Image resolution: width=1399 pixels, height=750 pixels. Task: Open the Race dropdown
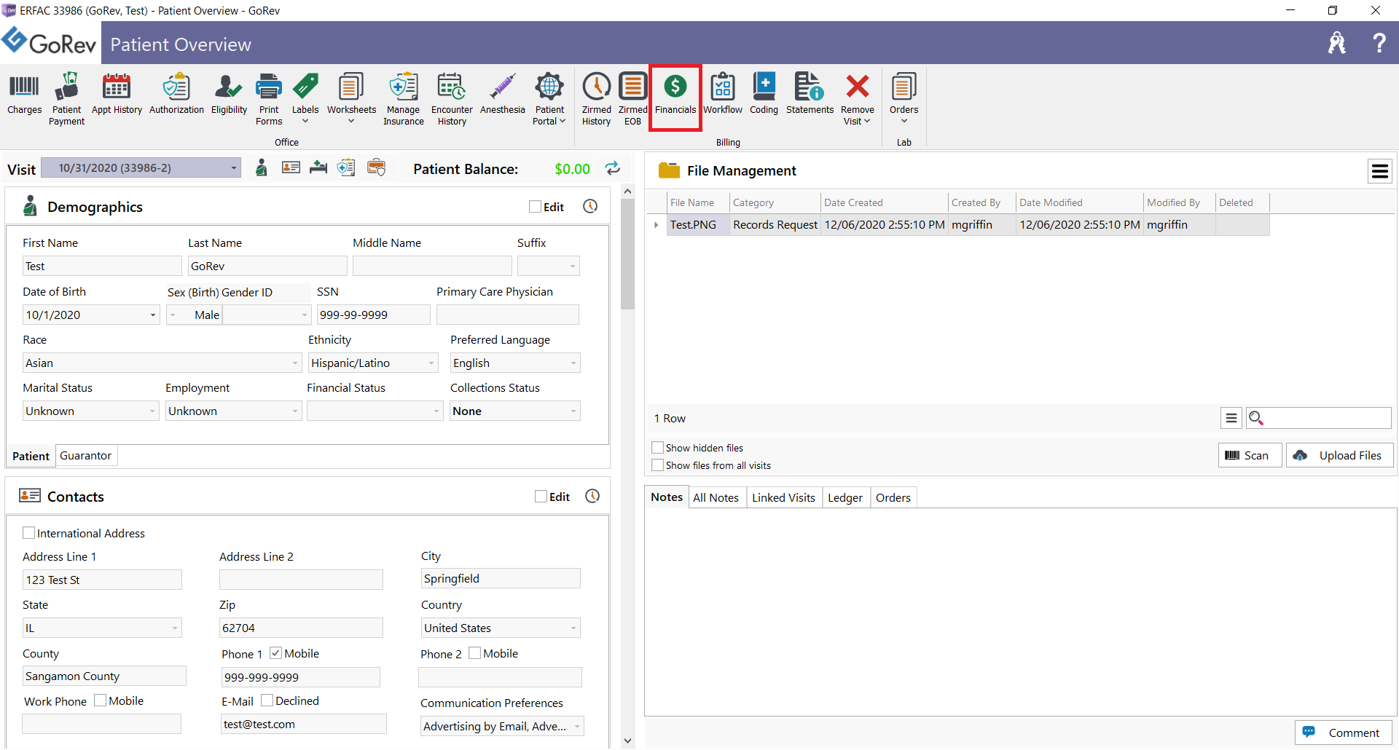pos(295,363)
